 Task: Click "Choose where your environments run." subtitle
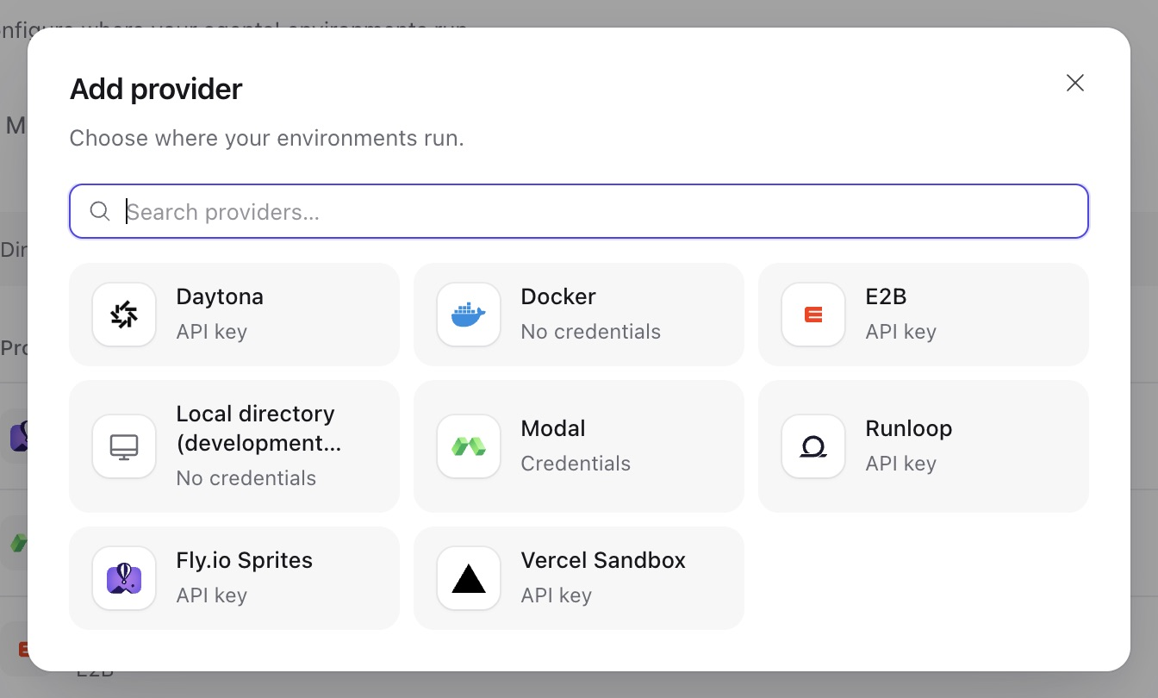(267, 138)
